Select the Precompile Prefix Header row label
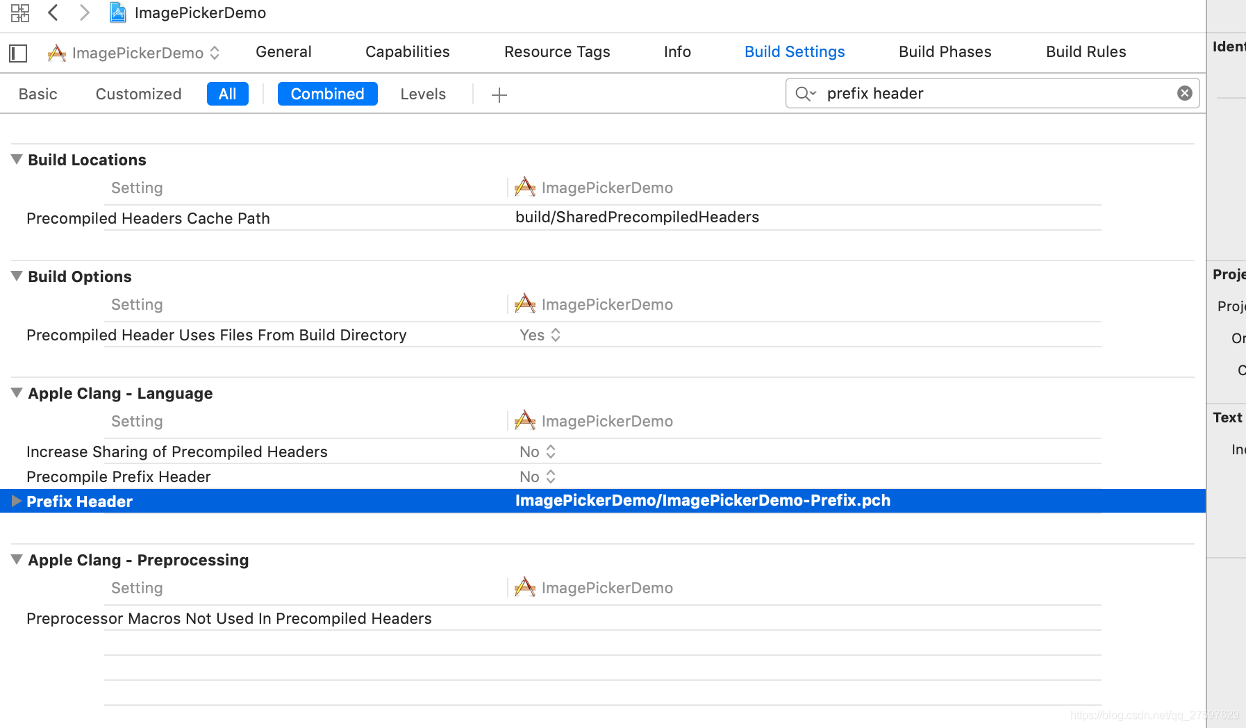The height and width of the screenshot is (728, 1246). 119,477
